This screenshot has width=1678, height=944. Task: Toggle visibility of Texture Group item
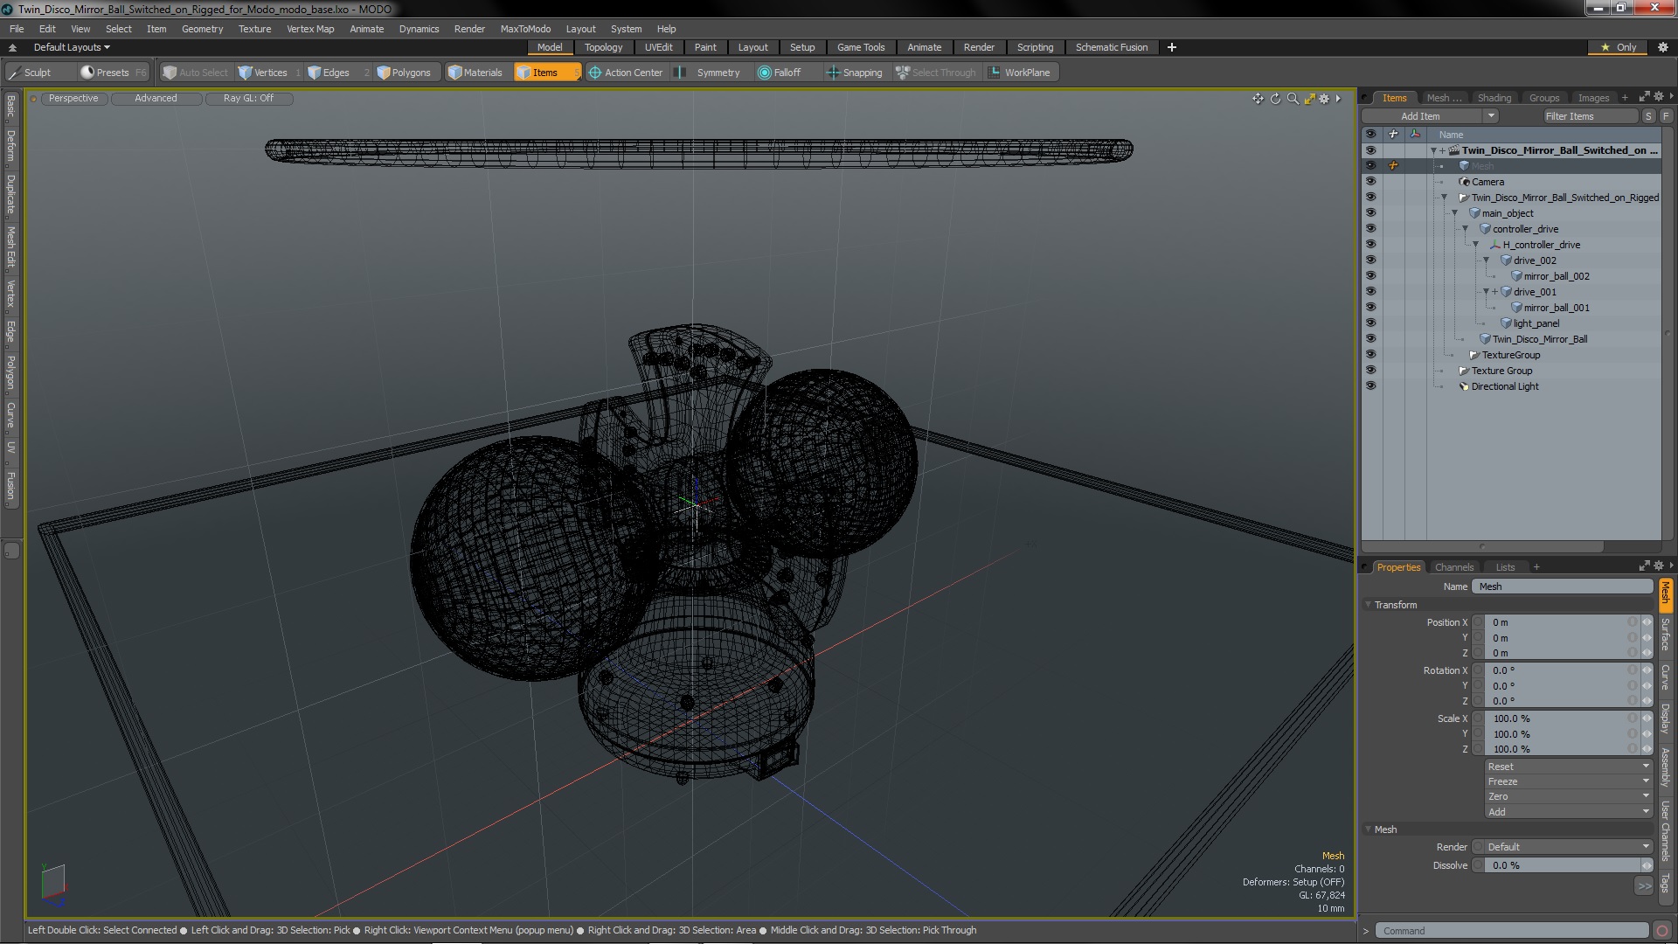tap(1370, 371)
